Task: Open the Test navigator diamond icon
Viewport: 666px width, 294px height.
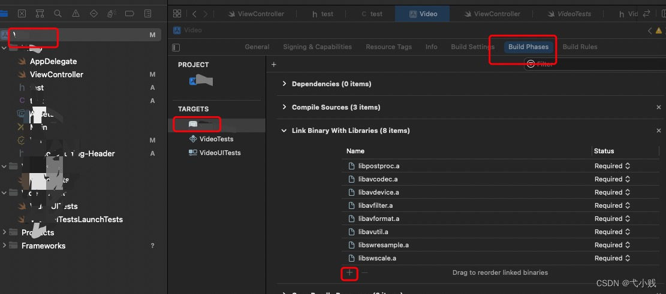Action: pyautogui.click(x=94, y=14)
